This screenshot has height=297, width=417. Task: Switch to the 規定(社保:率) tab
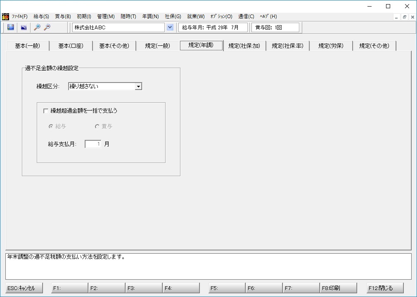click(288, 46)
